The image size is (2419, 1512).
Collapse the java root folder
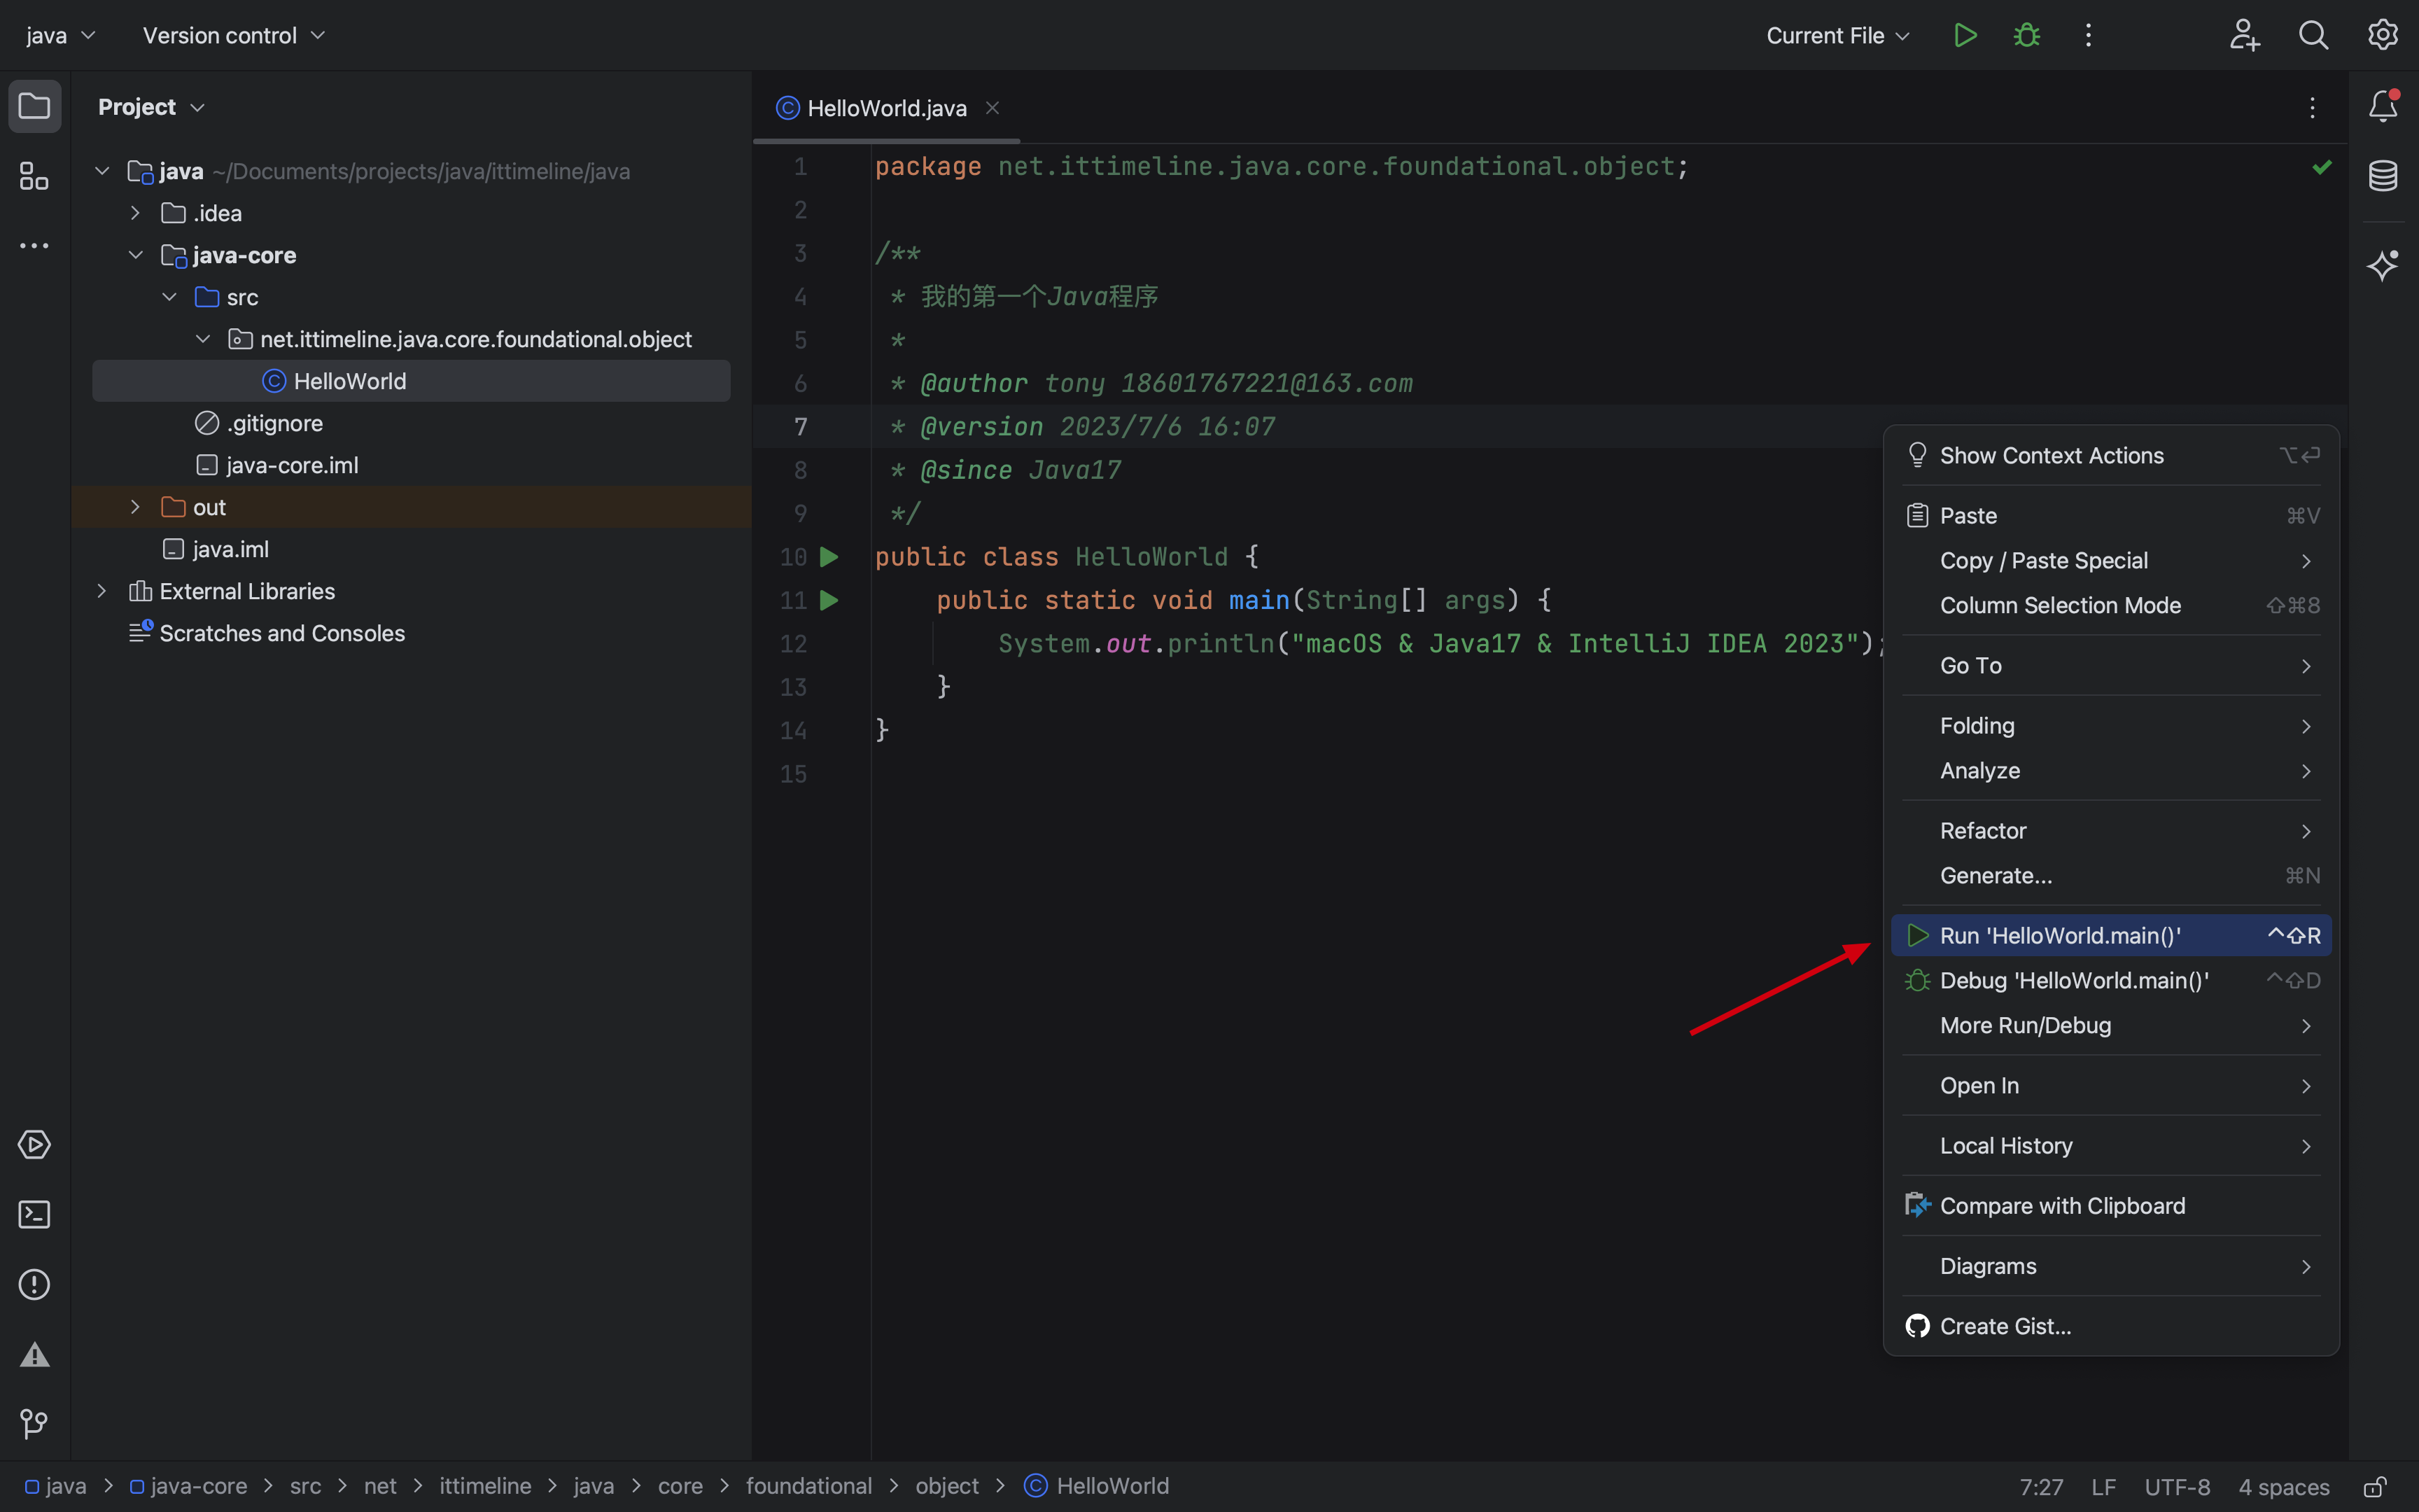click(x=102, y=171)
